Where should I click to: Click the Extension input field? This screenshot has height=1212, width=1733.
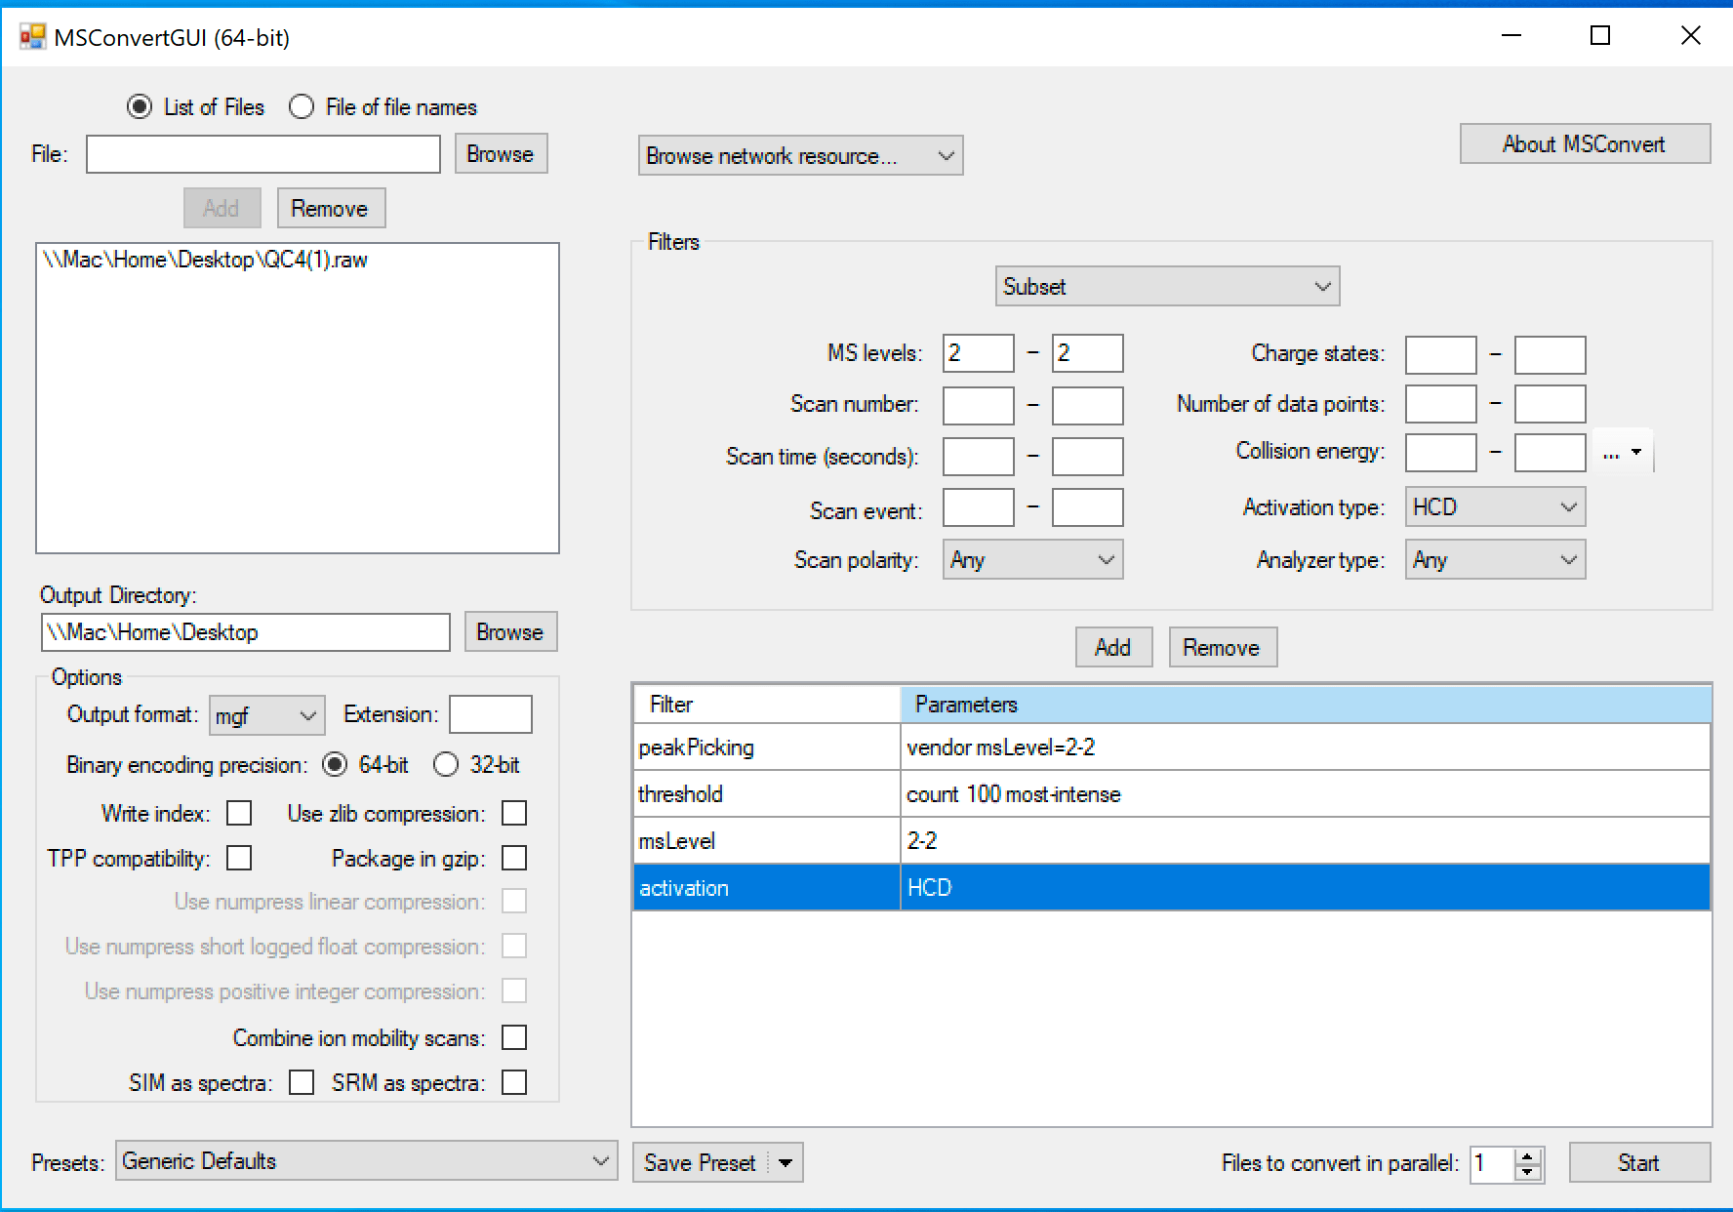click(491, 714)
